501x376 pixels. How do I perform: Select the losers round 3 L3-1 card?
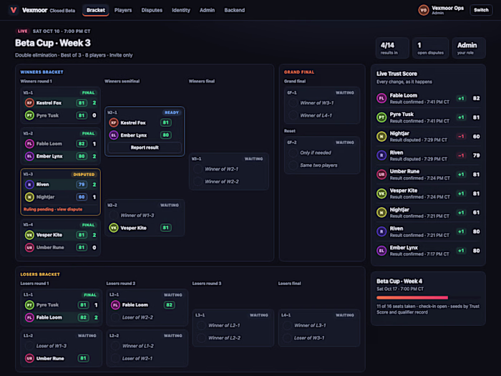[233, 328]
